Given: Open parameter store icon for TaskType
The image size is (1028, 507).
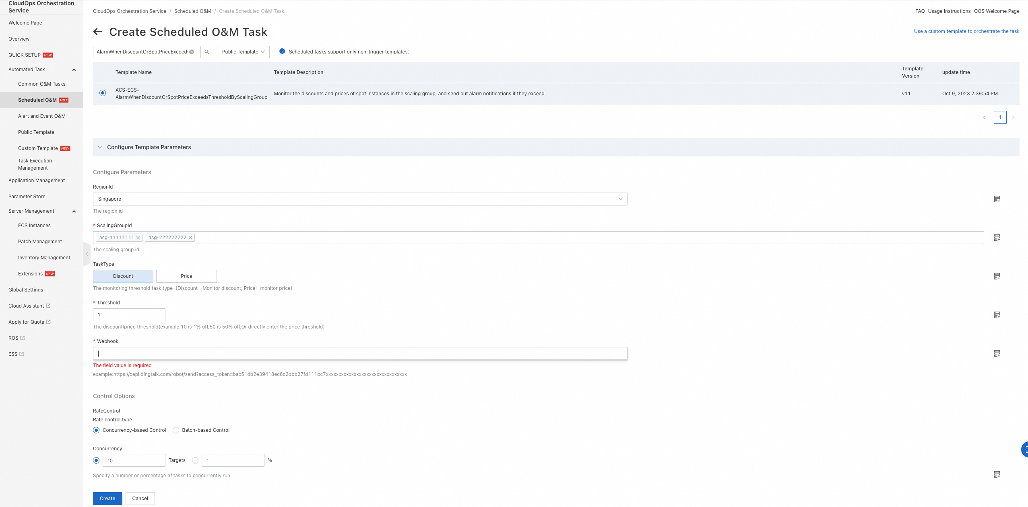Looking at the screenshot, I should point(997,276).
